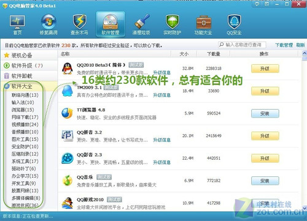Open the 多媒体编辑(8) category
Screen dimensions: 307x221
click(x=26, y=198)
